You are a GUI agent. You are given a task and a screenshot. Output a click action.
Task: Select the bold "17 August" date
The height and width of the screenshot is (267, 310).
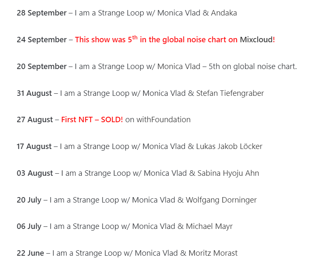(x=34, y=146)
